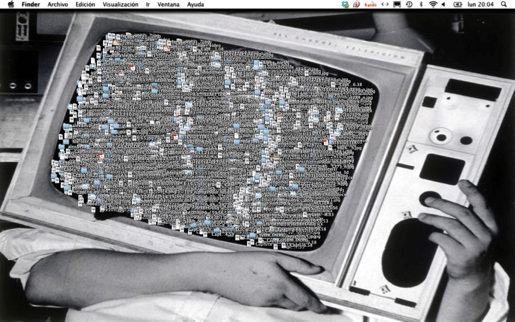Open the battery status menu
Image resolution: width=515 pixels, height=322 pixels.
(x=457, y=4)
